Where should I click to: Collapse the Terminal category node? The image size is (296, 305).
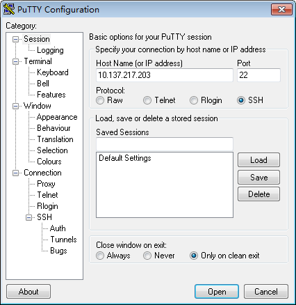click(15, 61)
